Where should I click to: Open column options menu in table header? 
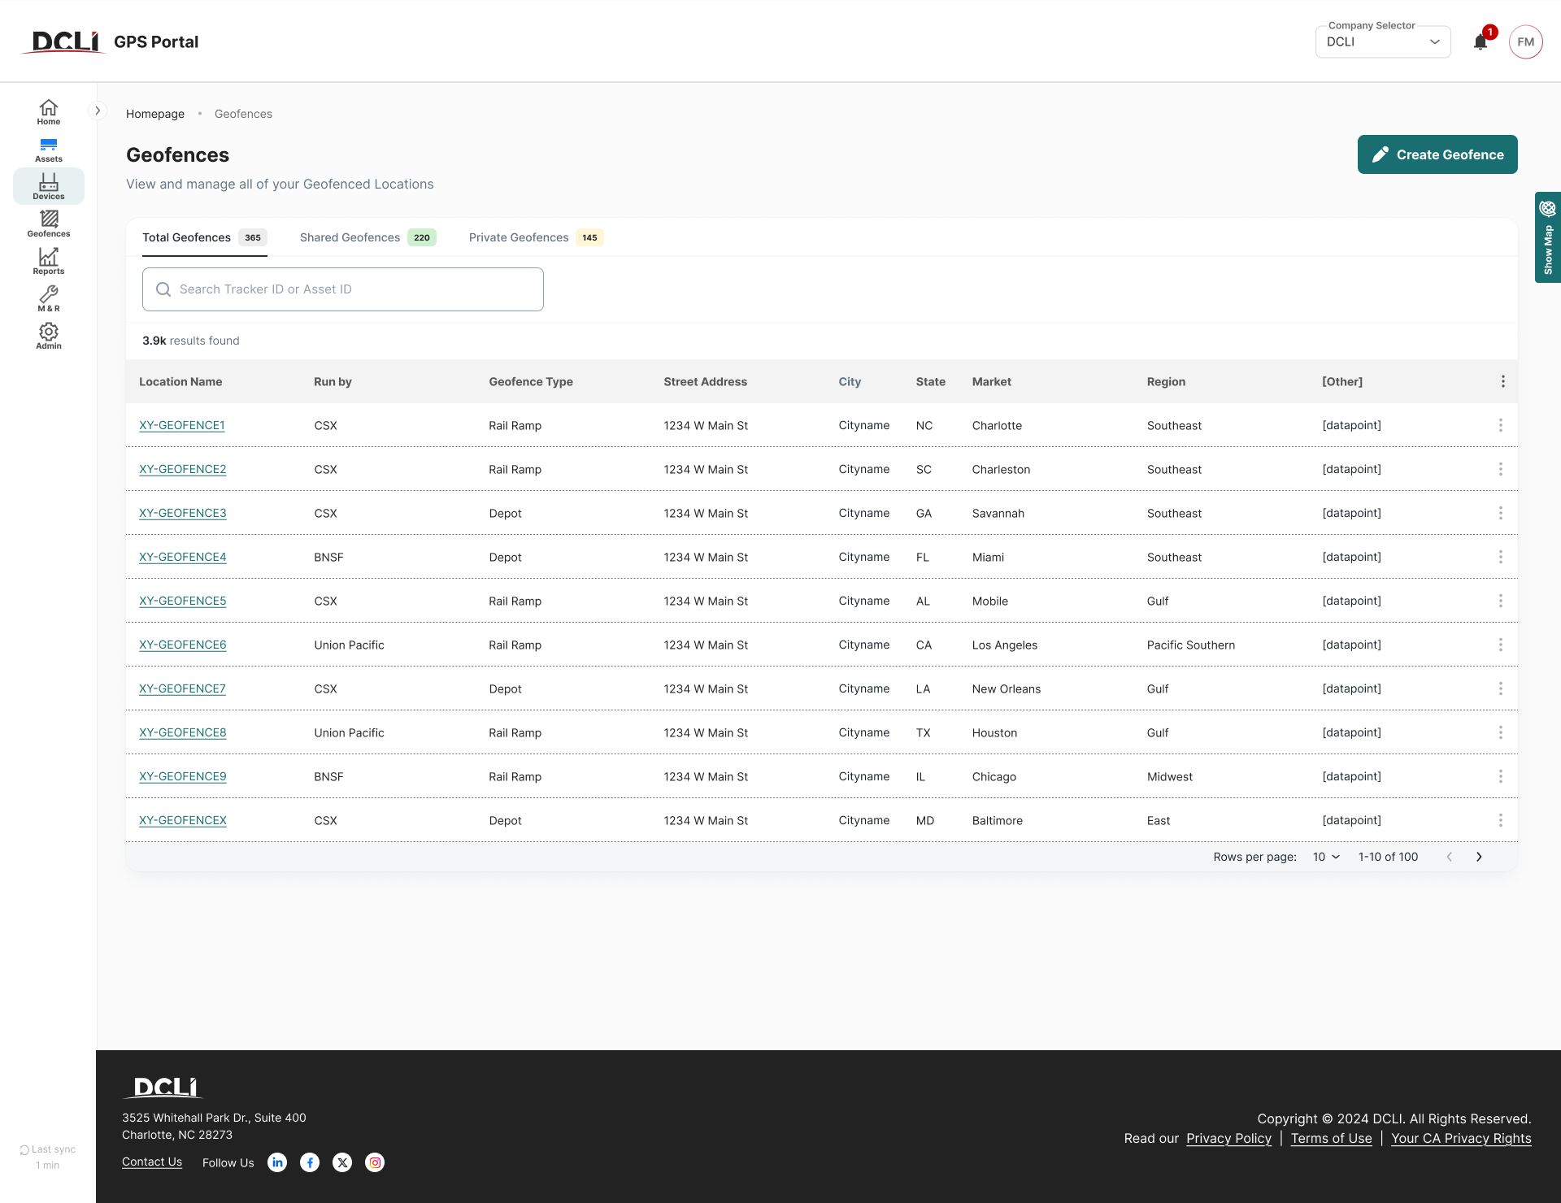pyautogui.click(x=1502, y=381)
